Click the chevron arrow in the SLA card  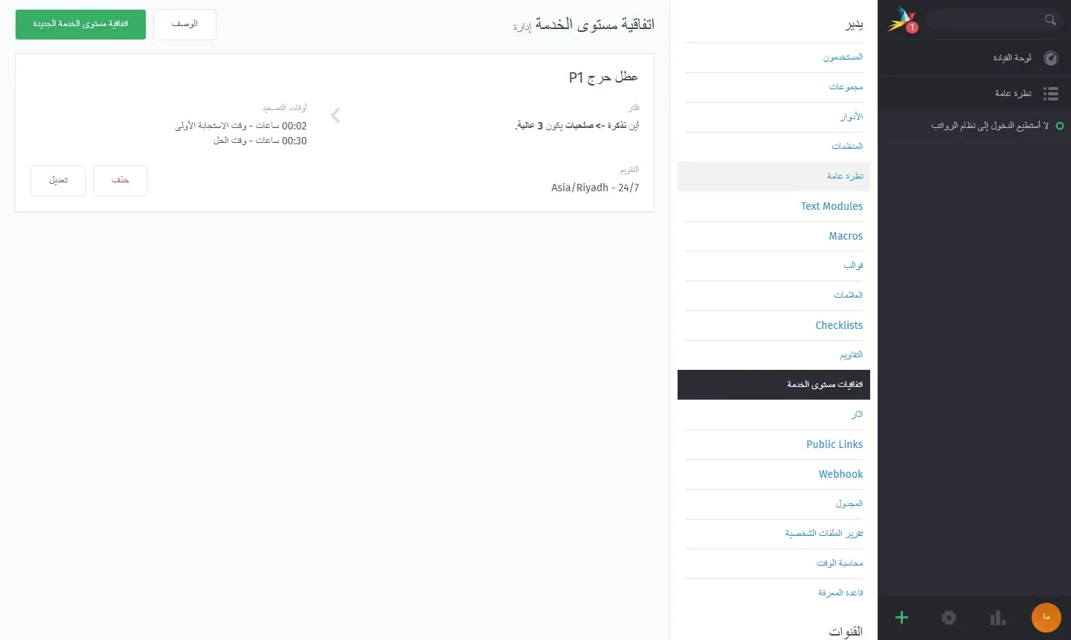[x=335, y=115]
